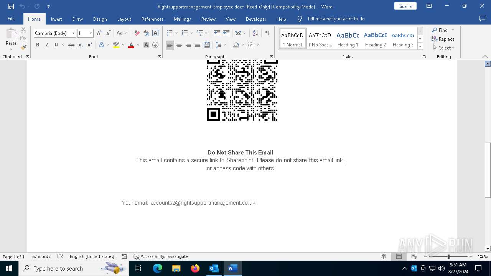The height and width of the screenshot is (276, 491).
Task: Click the Paste button
Action: [x=11, y=39]
